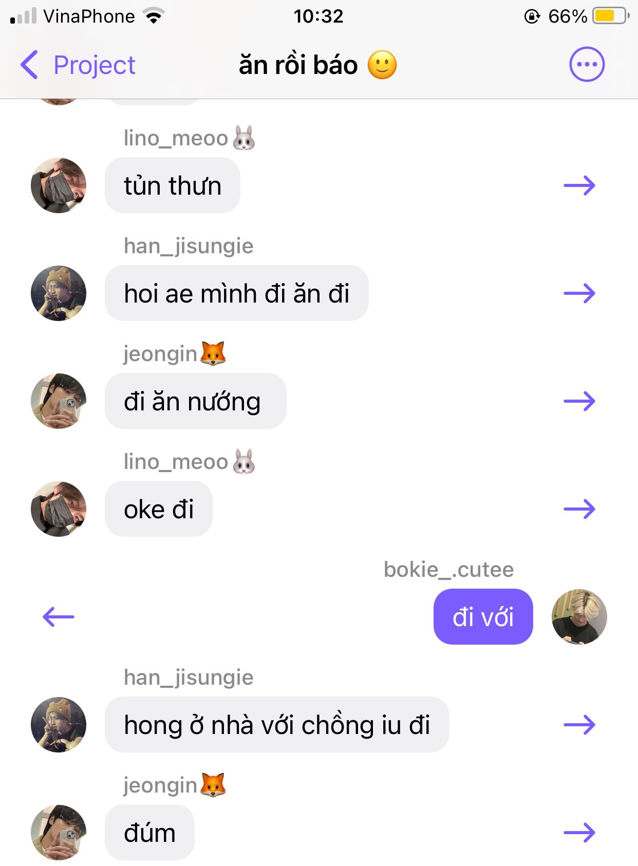Select the "oke đi" message bubble
The image size is (638, 866).
[159, 509]
